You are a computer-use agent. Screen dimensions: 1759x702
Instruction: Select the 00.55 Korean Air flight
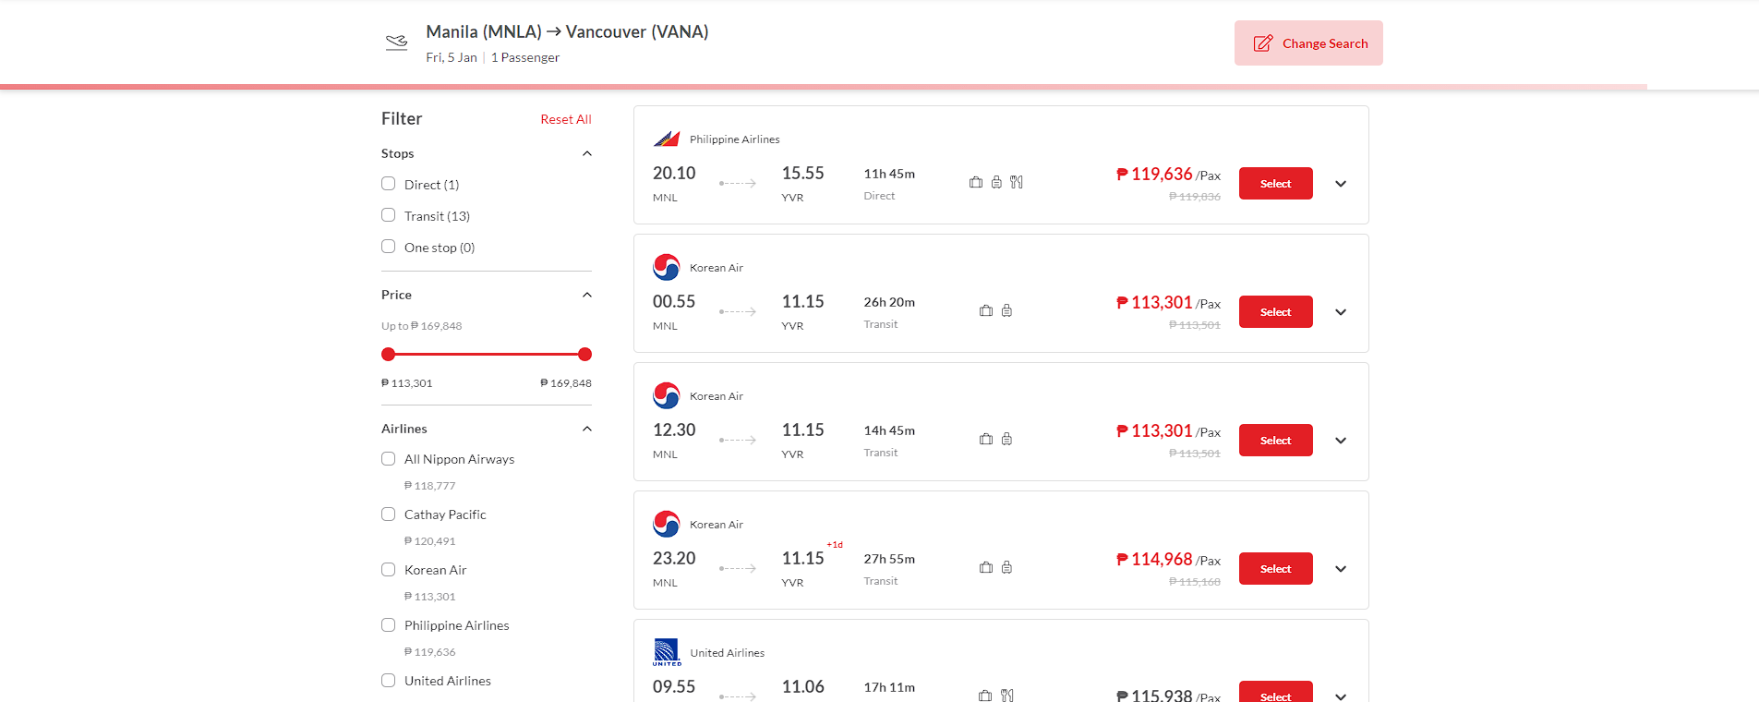(1275, 312)
